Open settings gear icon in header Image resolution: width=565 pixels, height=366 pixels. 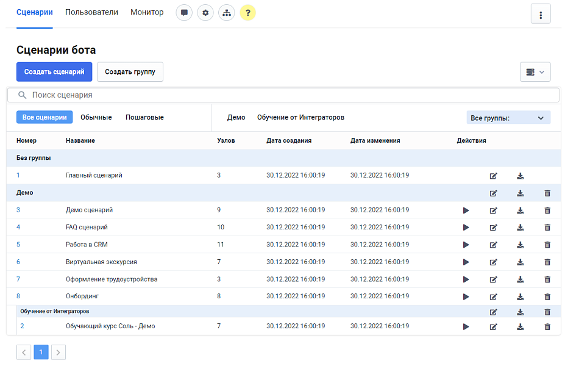pos(205,13)
